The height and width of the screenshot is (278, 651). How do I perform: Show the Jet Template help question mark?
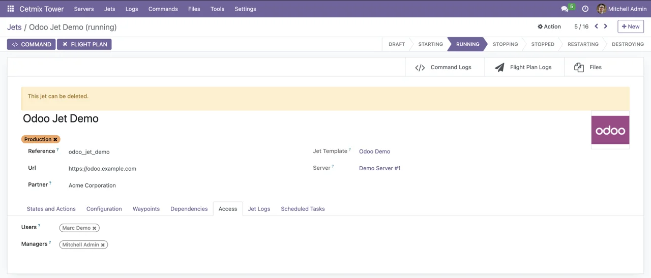[350, 149]
